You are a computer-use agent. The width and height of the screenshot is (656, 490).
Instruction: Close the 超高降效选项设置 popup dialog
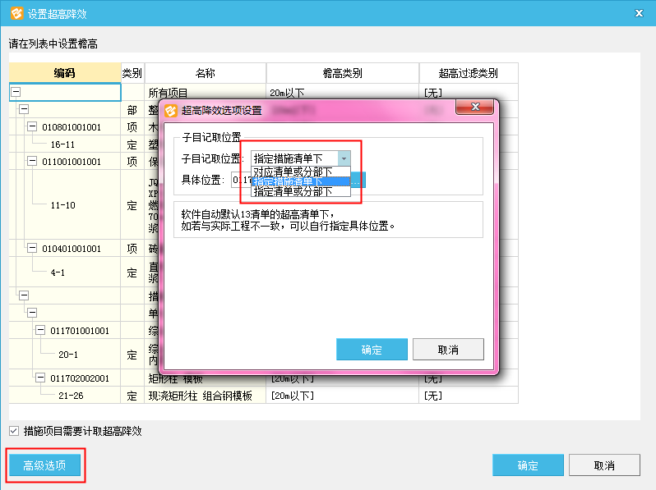coord(474,108)
